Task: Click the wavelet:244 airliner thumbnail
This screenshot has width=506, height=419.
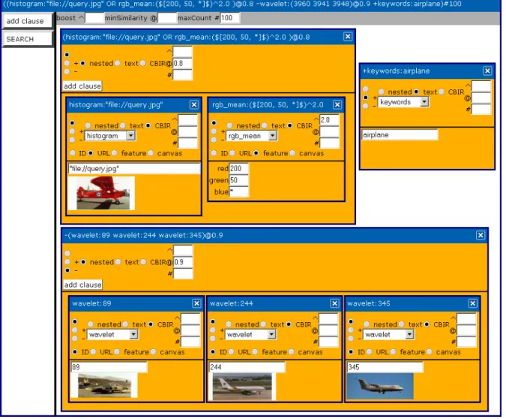Action: (x=242, y=387)
